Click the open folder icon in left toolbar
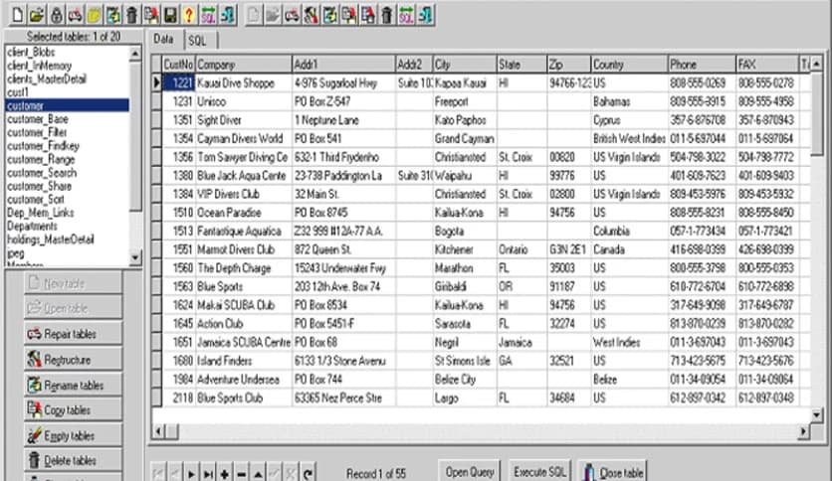Viewport: 832px width, 481px height. click(37, 15)
